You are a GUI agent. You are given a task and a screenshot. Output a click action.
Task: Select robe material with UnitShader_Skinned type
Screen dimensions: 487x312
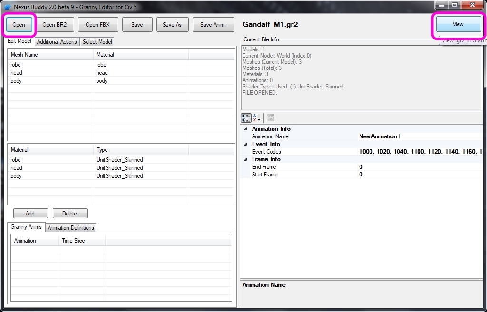121,160
